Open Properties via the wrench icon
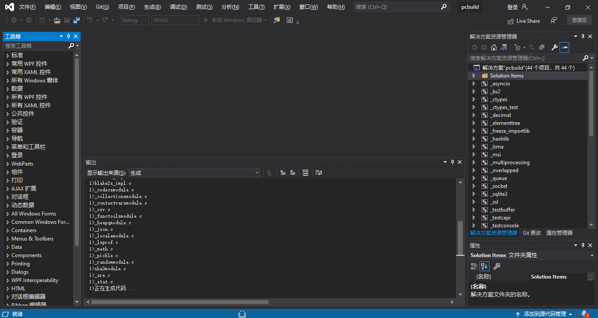598x318 pixels. (x=555, y=47)
